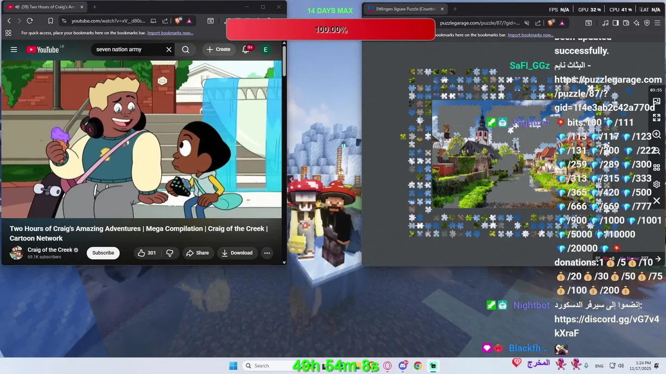Share the puzzlegarage page URL
Viewport: 666px width, 374px height.
click(538, 23)
